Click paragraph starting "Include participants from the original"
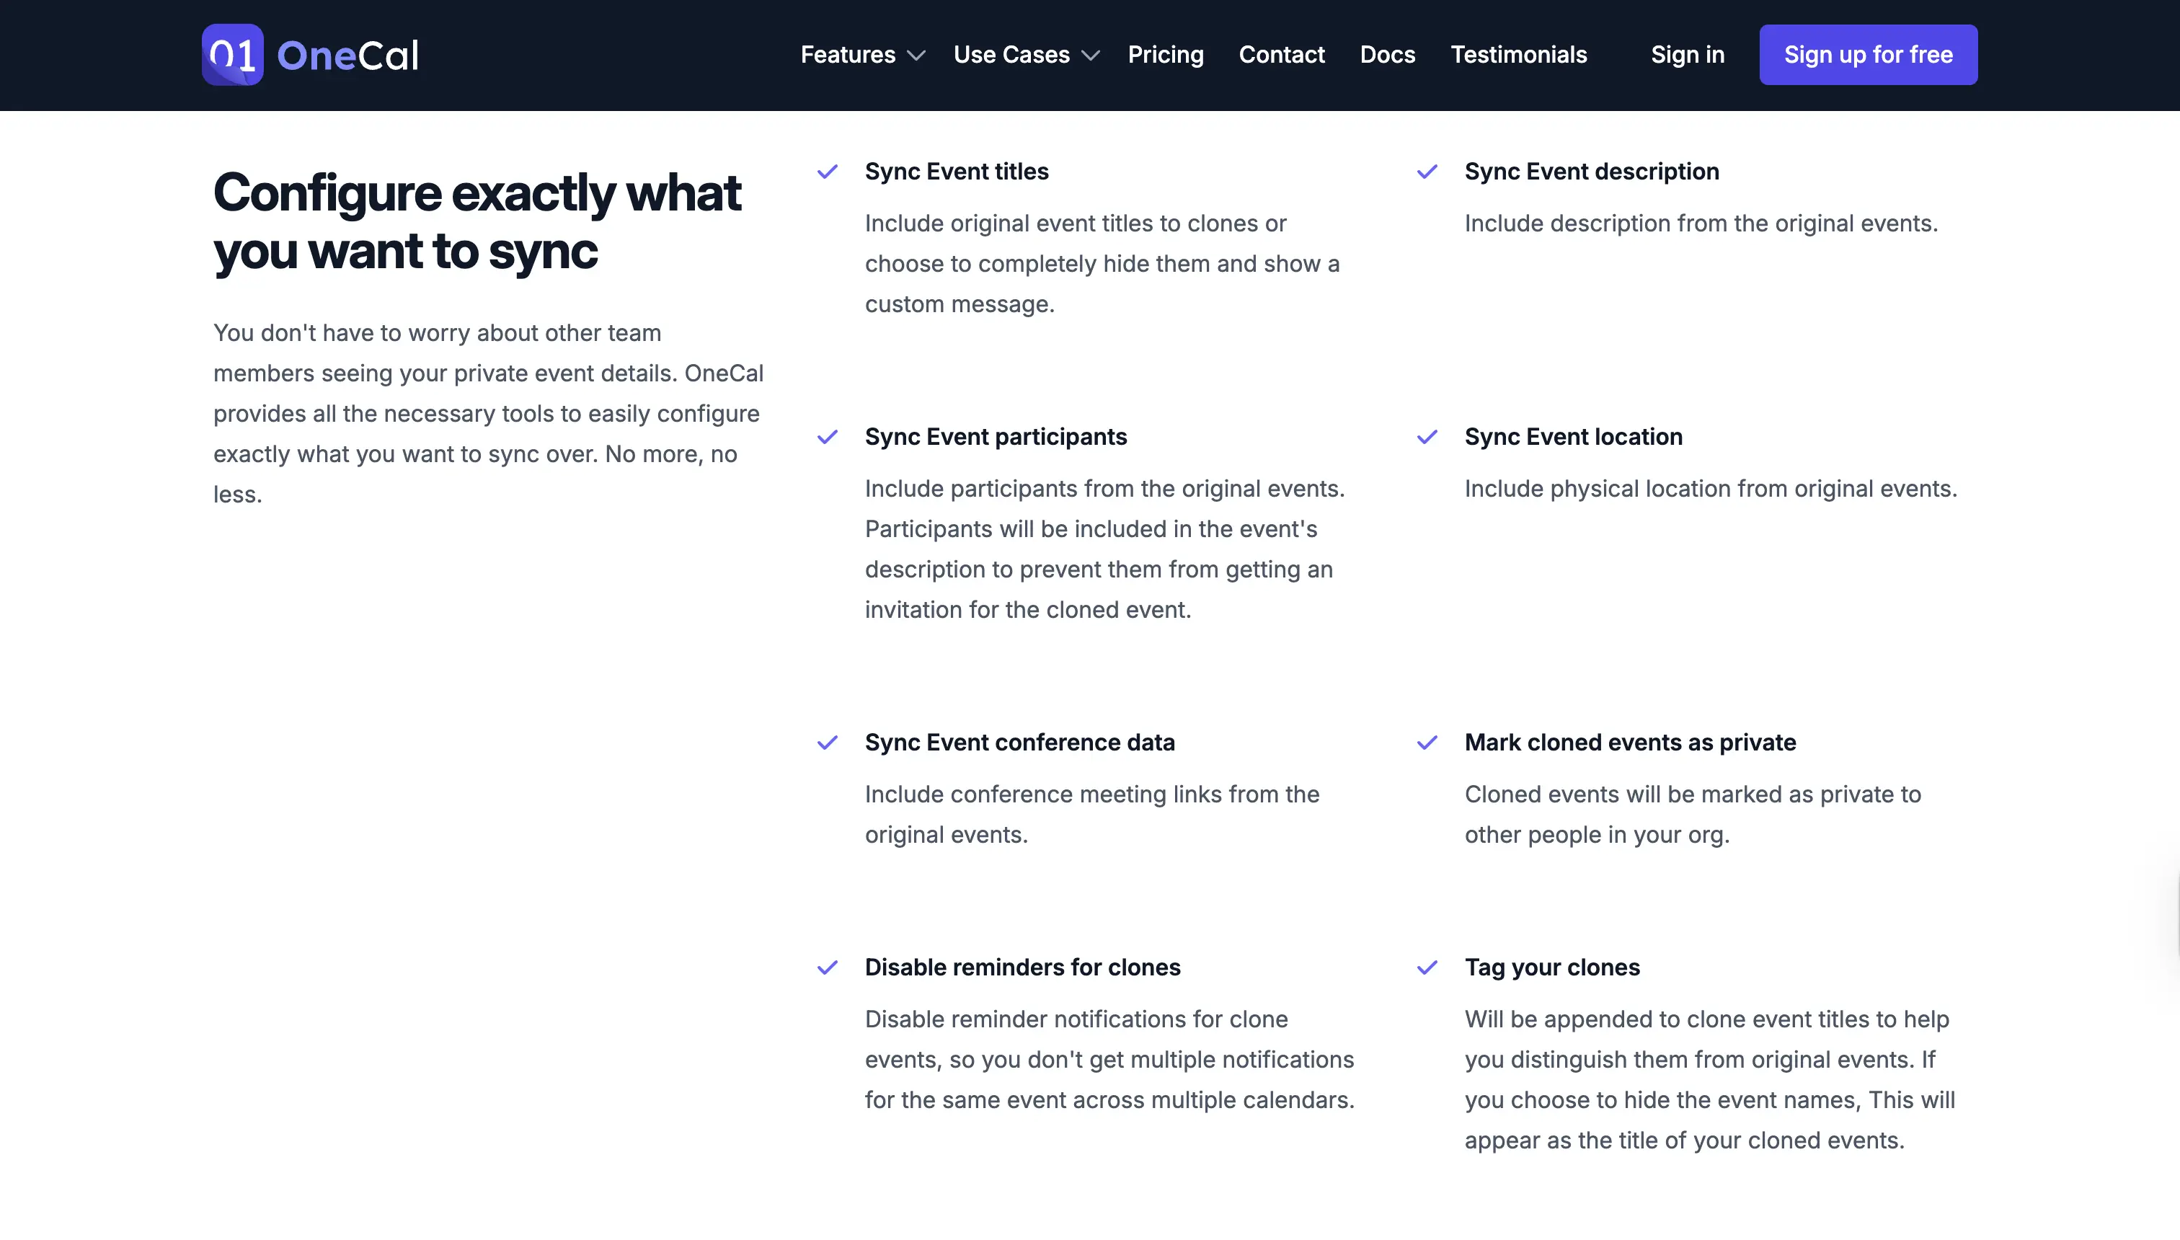Image resolution: width=2180 pixels, height=1240 pixels. pyautogui.click(x=1104, y=549)
